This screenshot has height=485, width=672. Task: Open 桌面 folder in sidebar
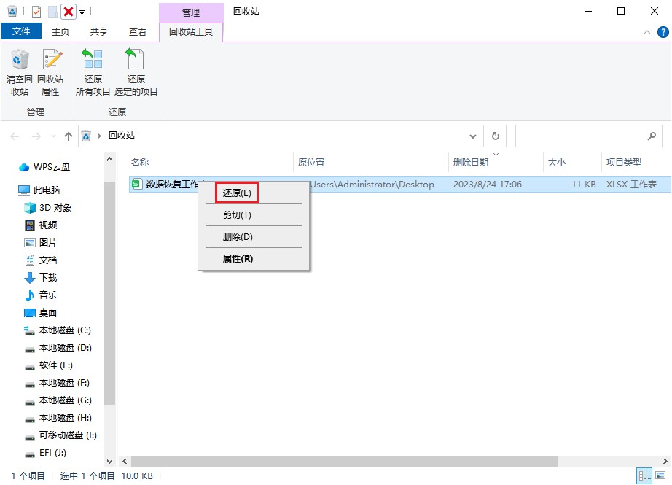pos(41,313)
